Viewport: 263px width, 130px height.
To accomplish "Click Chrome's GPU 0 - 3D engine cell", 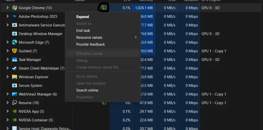I will [x=210, y=8].
